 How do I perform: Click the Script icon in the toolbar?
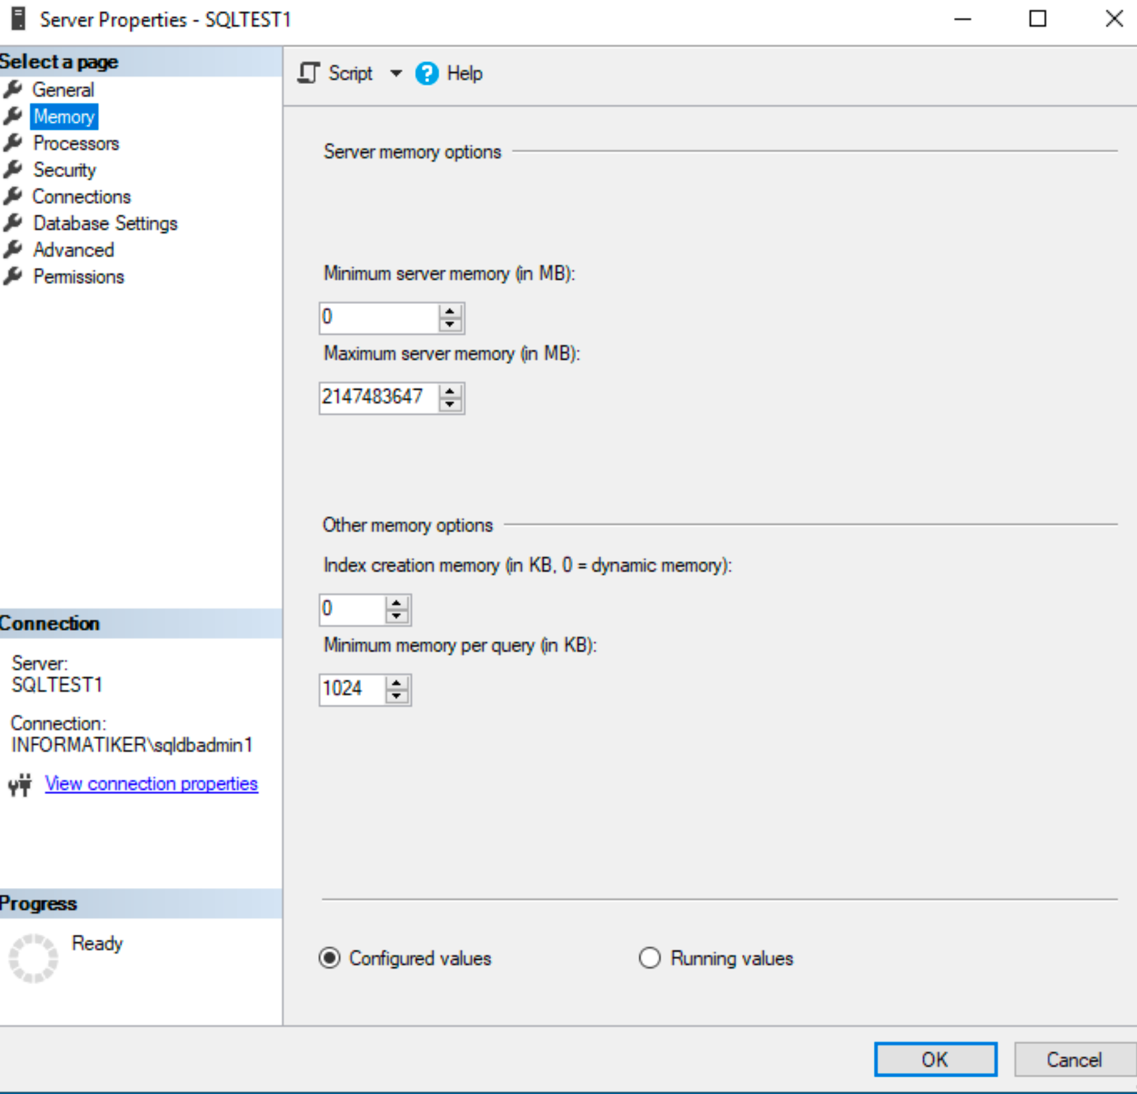click(309, 73)
